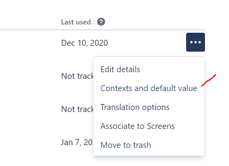
Task: Click the word Translation in the menu
Action: 120,107
